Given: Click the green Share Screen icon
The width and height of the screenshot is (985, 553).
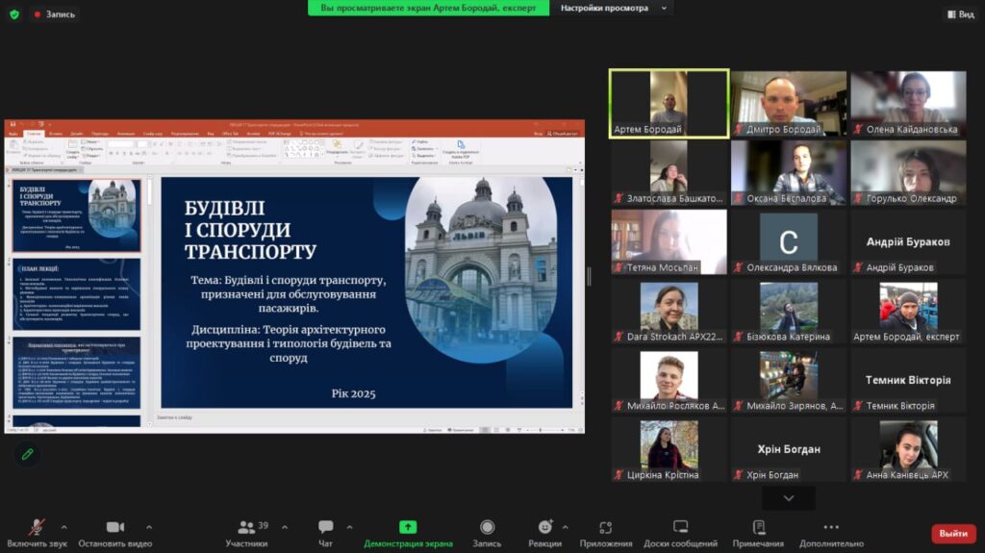Looking at the screenshot, I should 408,528.
